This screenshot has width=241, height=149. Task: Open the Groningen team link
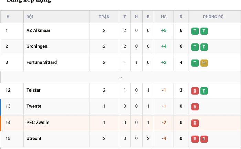point(37,46)
